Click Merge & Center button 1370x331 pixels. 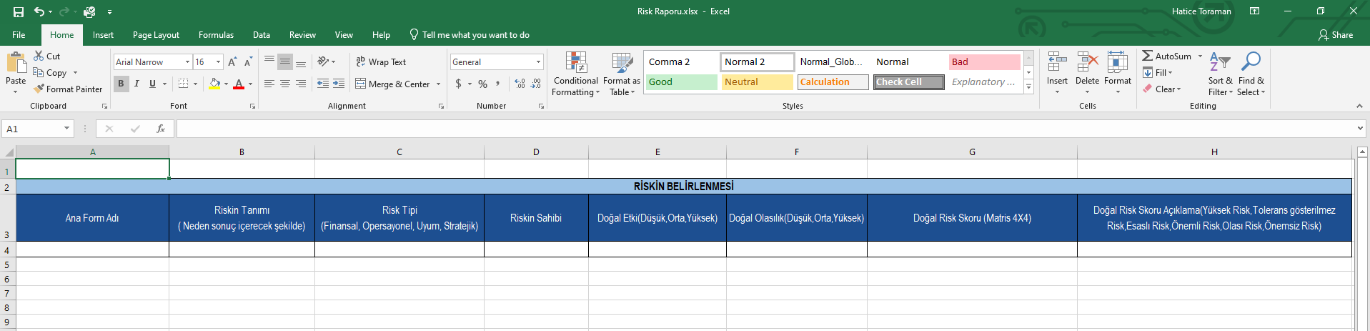(392, 84)
